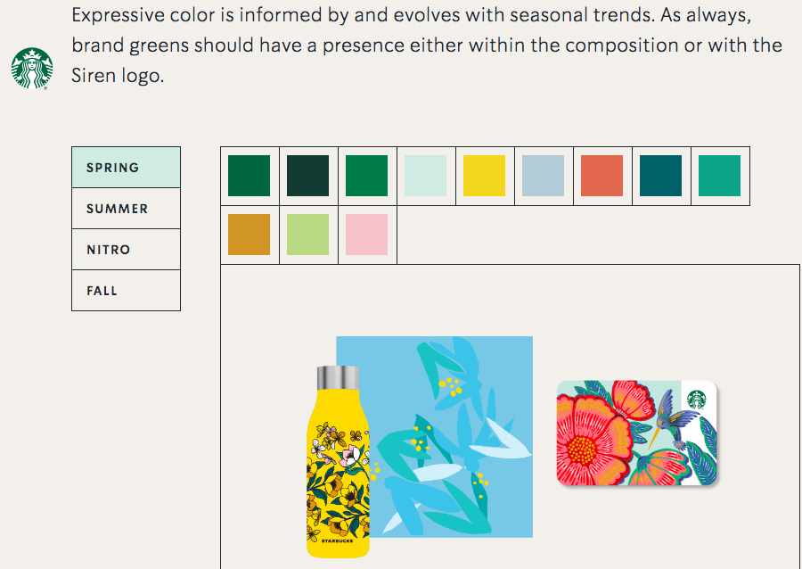Click the hummingbird floral gift card
The image size is (802, 569).
click(637, 433)
